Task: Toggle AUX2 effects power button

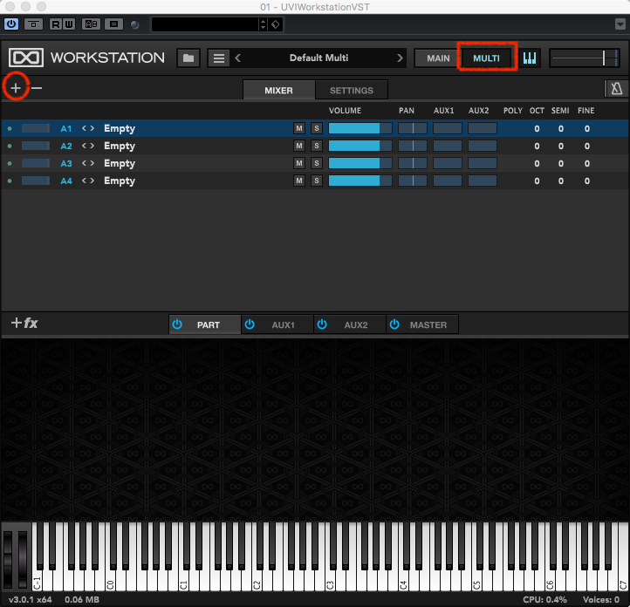Action: [322, 324]
